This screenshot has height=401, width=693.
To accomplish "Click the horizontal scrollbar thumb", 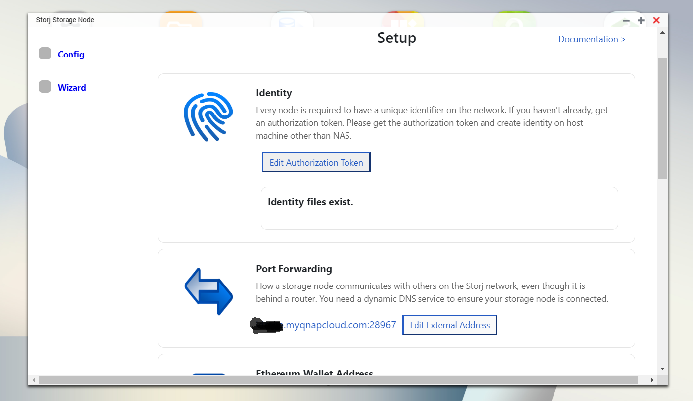I will [338, 380].
